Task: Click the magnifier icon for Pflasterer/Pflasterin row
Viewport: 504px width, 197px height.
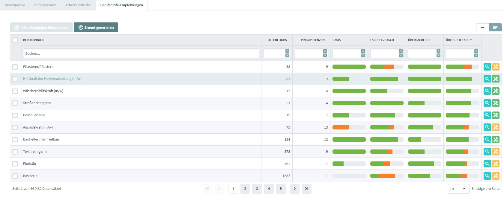Action: coord(487,67)
